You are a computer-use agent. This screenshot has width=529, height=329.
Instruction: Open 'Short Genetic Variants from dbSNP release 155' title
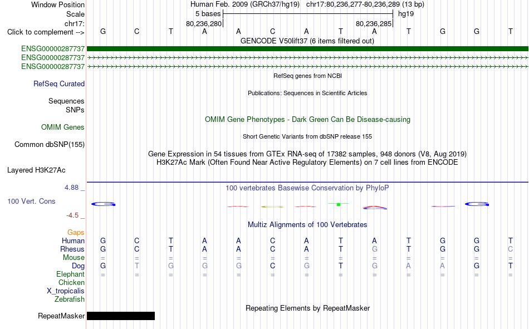pyautogui.click(x=307, y=136)
